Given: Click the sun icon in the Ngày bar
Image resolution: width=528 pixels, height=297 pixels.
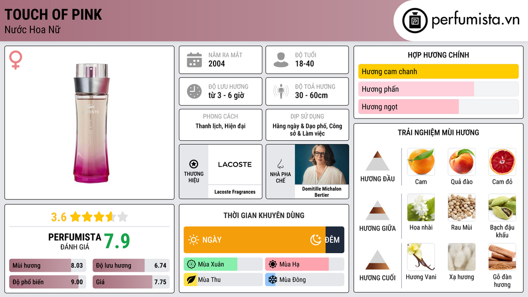Looking at the screenshot, I should coord(193,240).
